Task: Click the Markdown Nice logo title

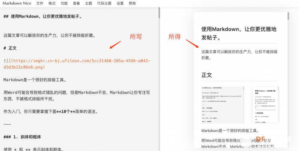Action: (17, 3)
